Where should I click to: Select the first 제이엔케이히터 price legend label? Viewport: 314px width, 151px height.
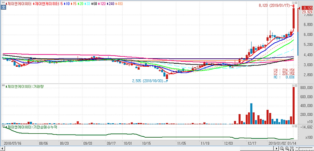(19, 4)
